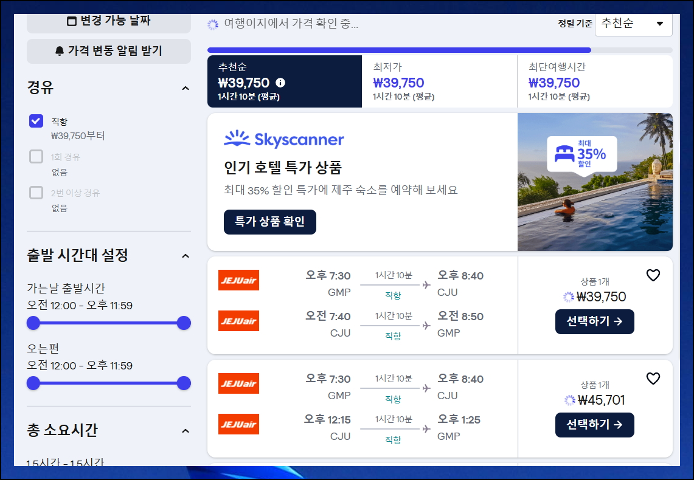Click 가격 변동 알림 받기 button

pyautogui.click(x=109, y=51)
